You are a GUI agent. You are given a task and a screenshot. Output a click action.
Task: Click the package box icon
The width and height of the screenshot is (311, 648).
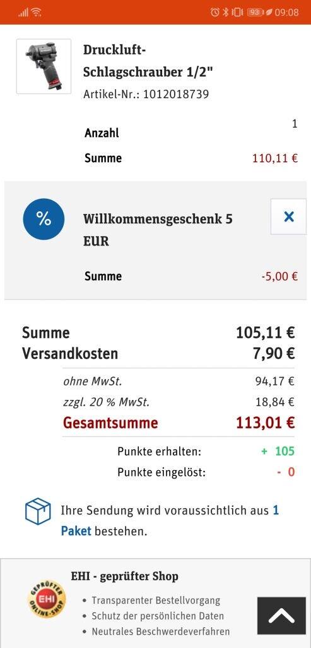(x=38, y=511)
